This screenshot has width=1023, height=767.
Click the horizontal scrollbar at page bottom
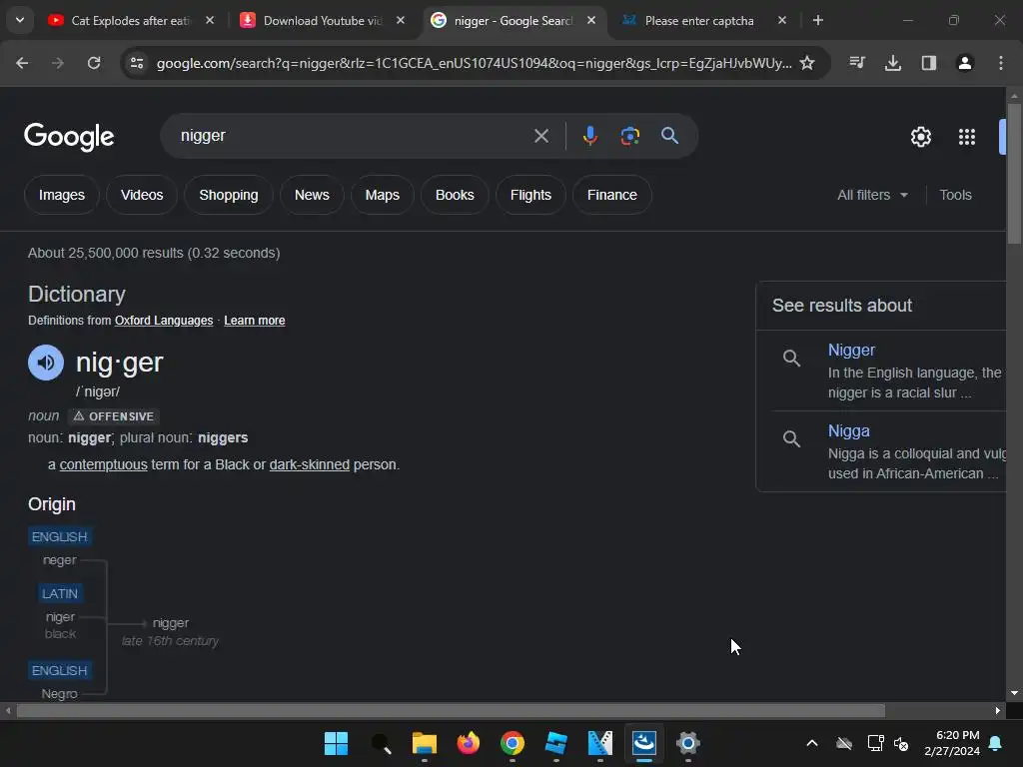(x=451, y=711)
